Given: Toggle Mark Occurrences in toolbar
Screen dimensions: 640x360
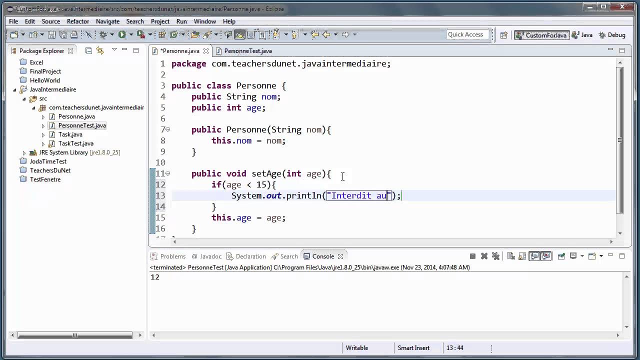Looking at the screenshot, I should tap(239, 34).
